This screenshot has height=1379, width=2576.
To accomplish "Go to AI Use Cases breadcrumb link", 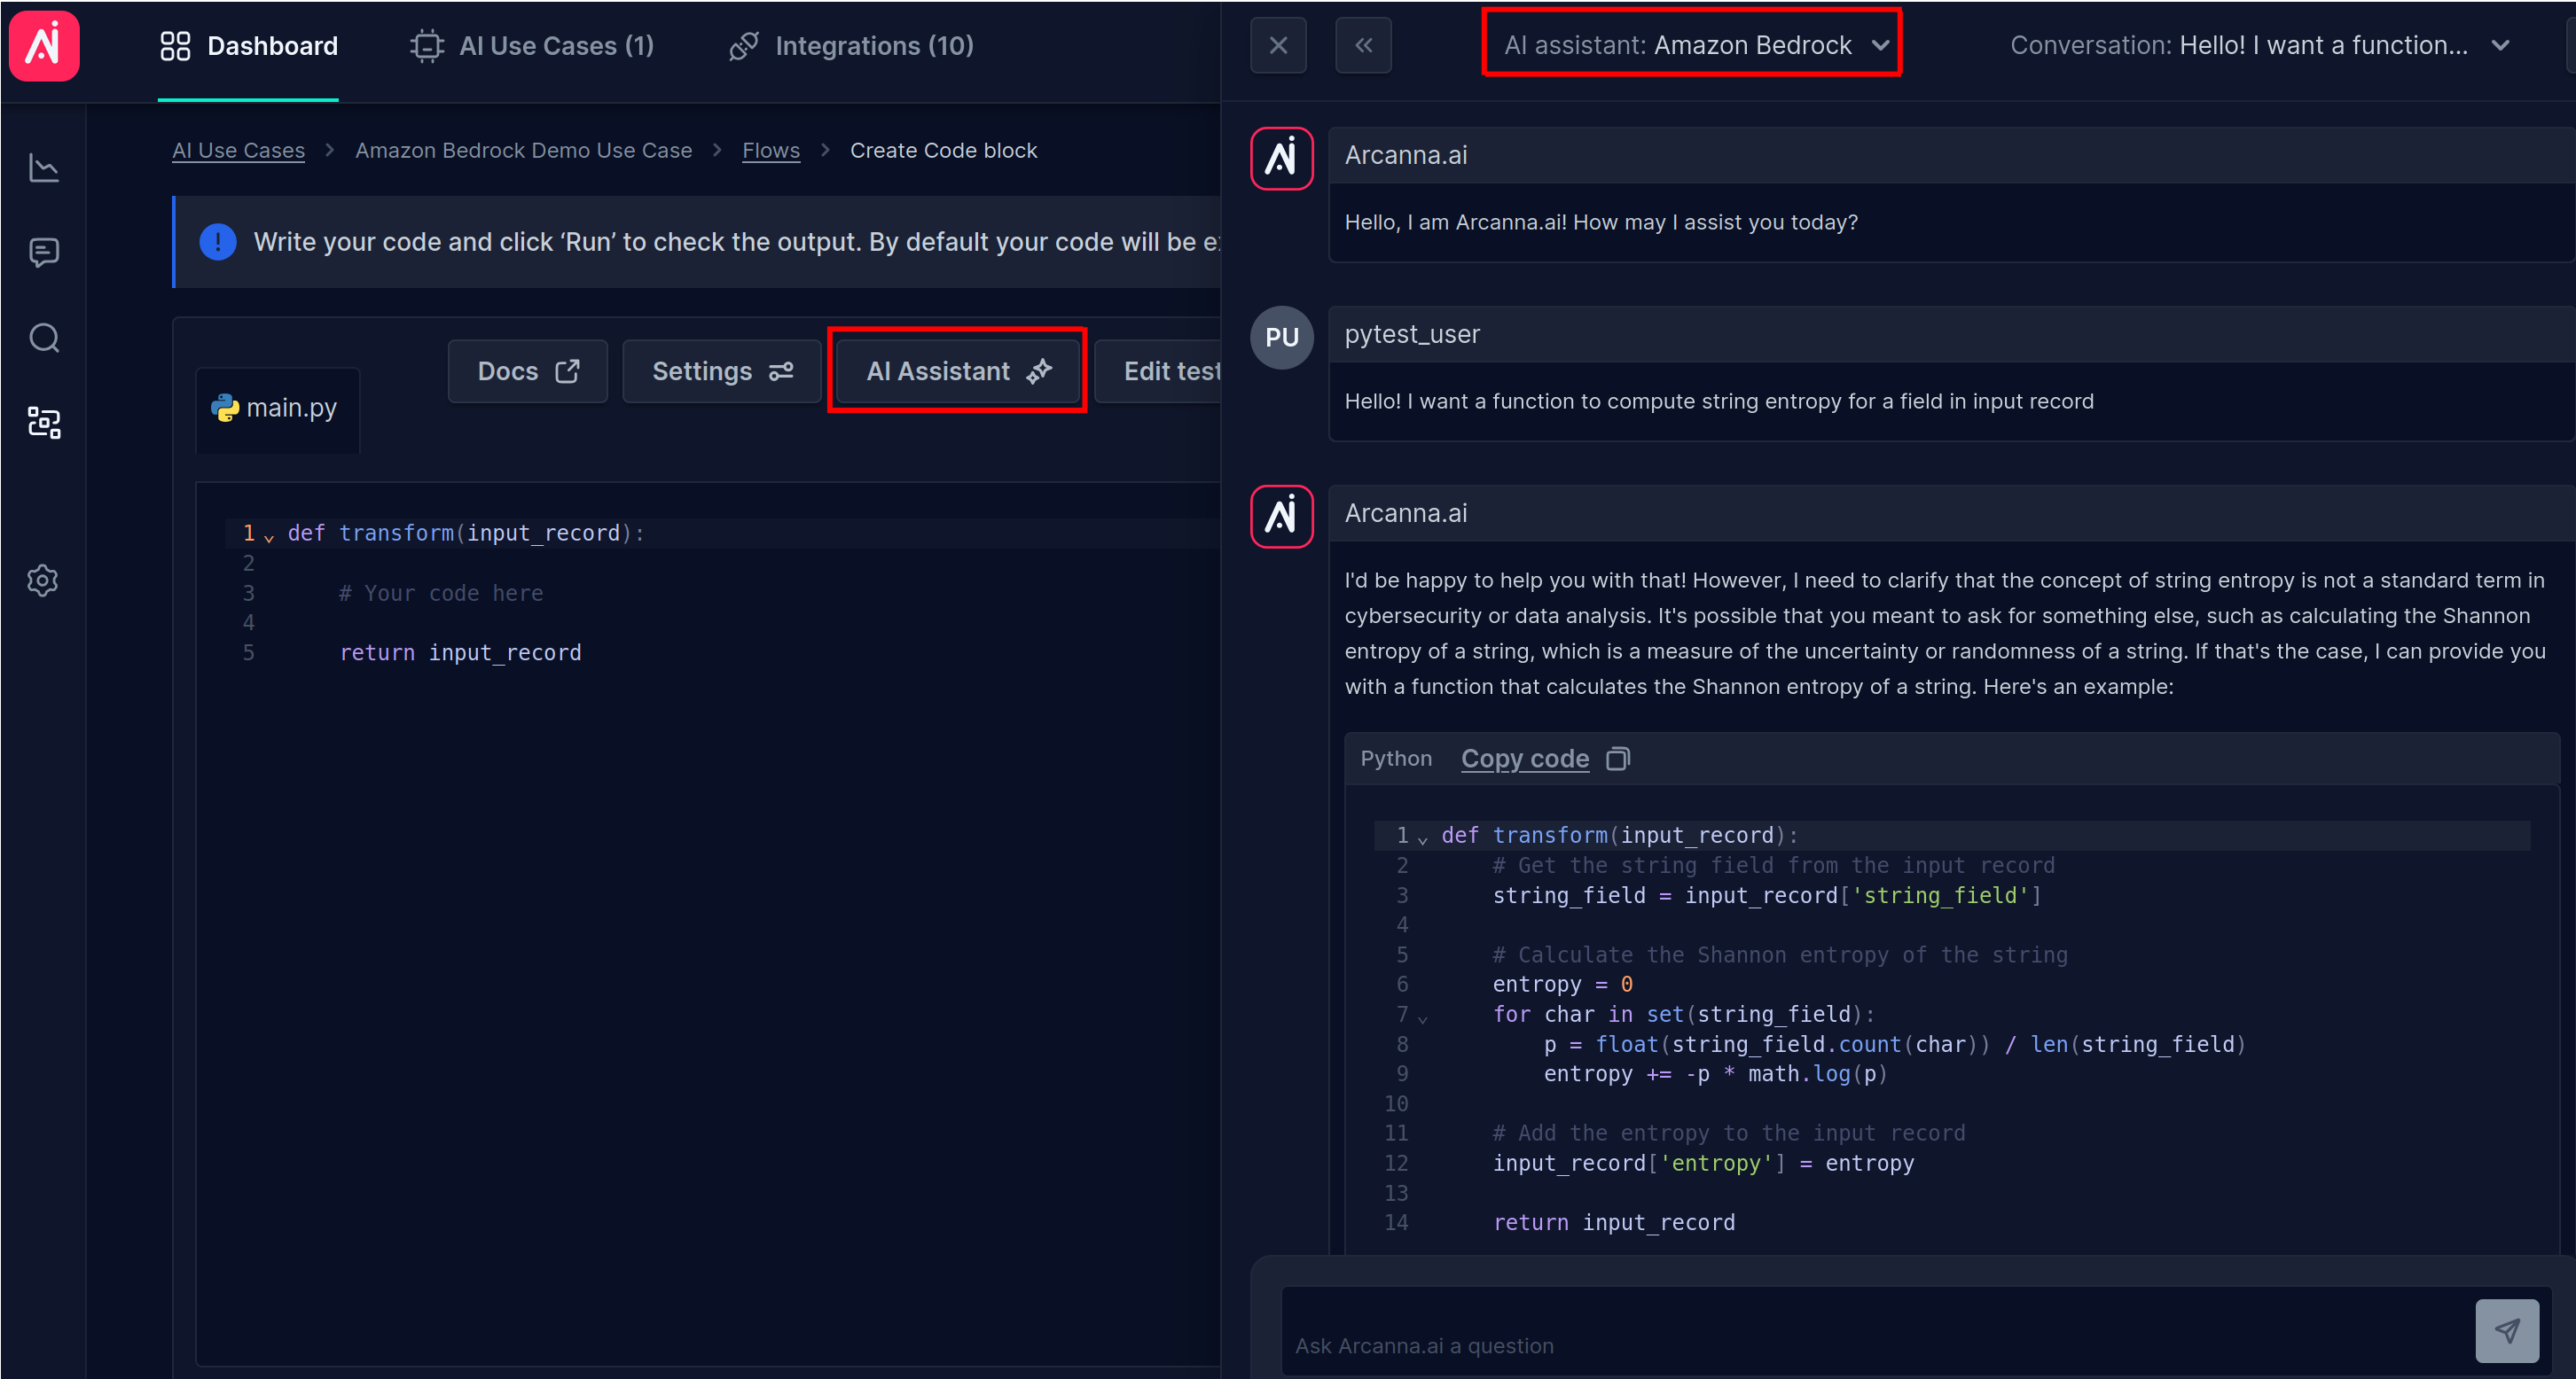I will (238, 150).
